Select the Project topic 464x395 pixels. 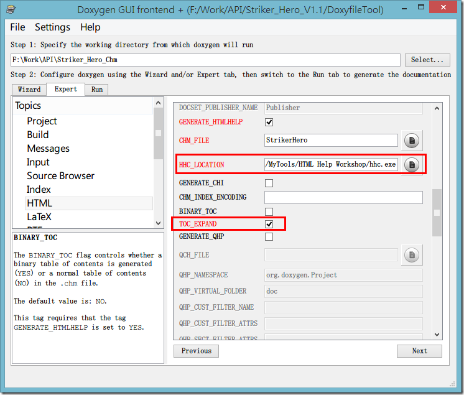(x=42, y=121)
